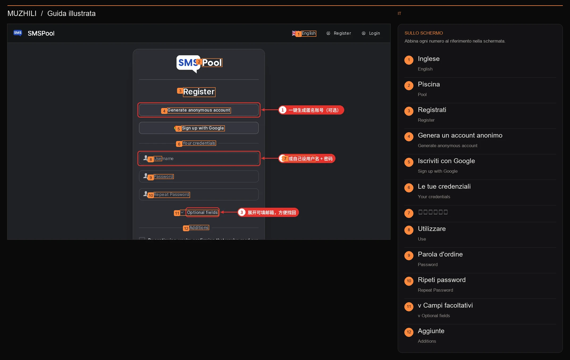Screen dimensions: 570x360
Task: Click Generate anonymous account button
Action: click(x=199, y=110)
